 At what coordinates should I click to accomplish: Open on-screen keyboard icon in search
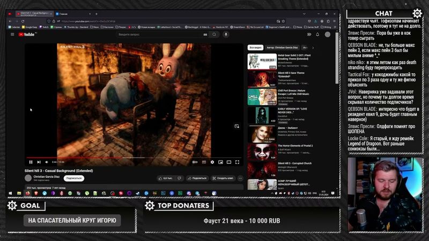tap(205, 34)
